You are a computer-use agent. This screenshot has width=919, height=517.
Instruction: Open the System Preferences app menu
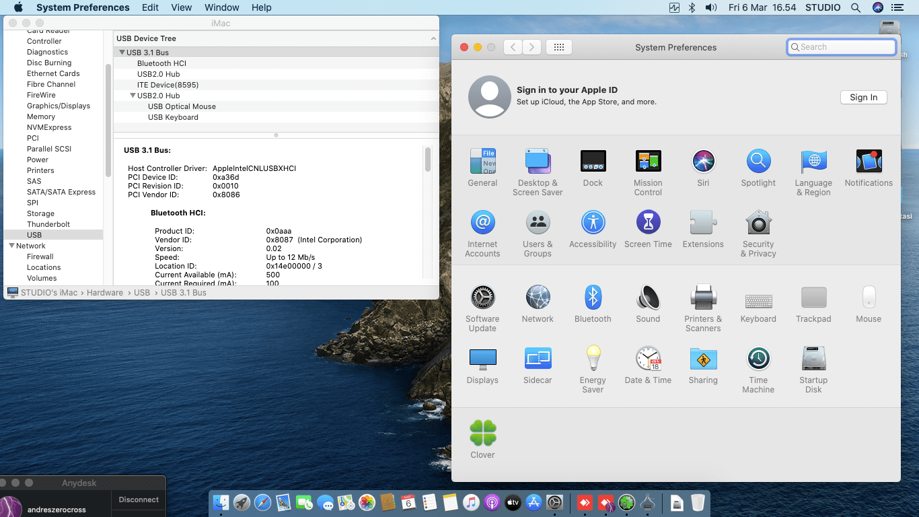click(83, 7)
